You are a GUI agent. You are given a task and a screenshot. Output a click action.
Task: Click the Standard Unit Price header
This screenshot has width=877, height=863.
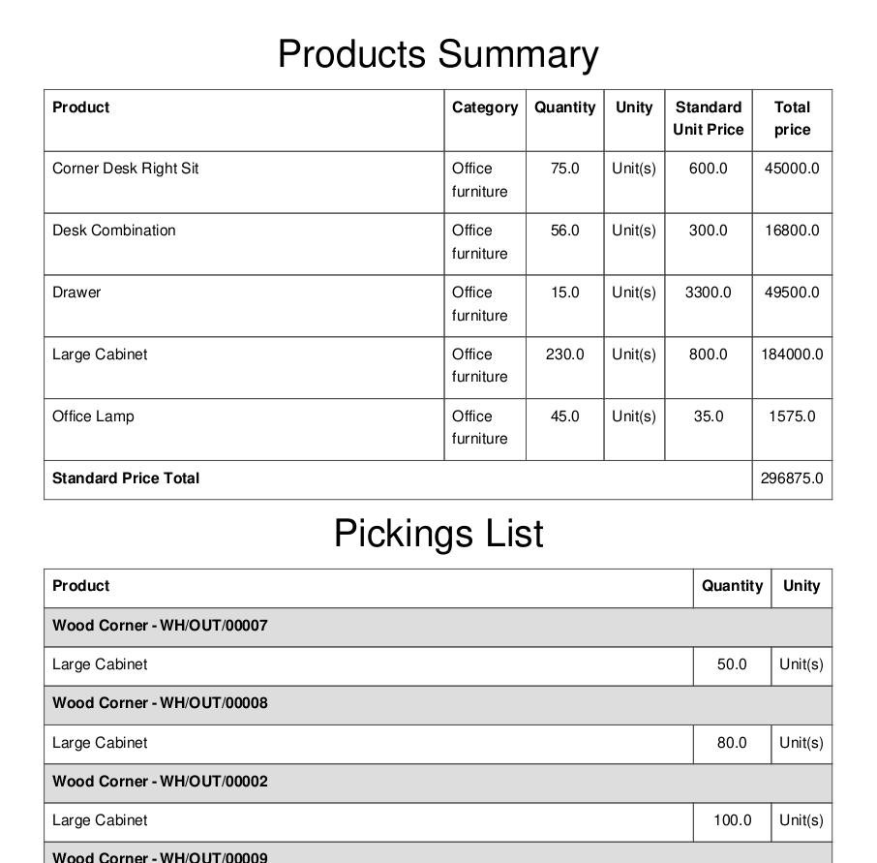click(x=709, y=118)
